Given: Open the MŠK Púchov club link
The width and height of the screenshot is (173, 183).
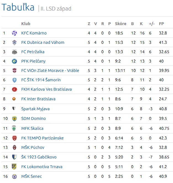Looking at the screenshot, I should coord(33,147).
